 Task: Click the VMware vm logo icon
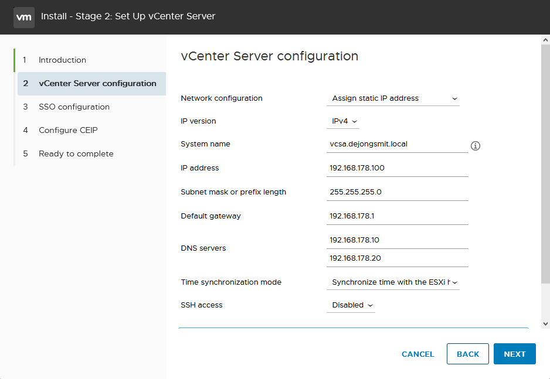click(x=24, y=17)
